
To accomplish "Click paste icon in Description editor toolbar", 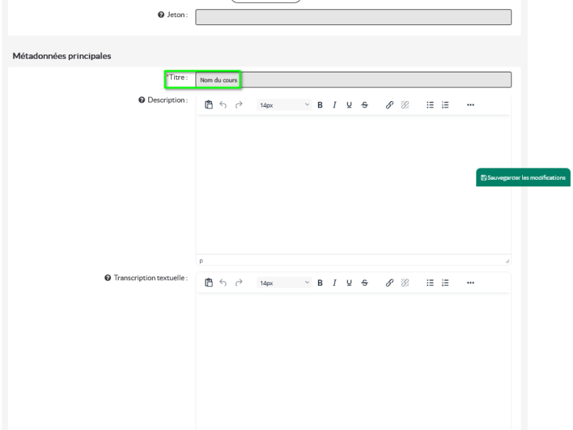I will click(208, 105).
